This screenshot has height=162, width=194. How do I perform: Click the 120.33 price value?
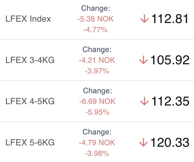pyautogui.click(x=170, y=142)
